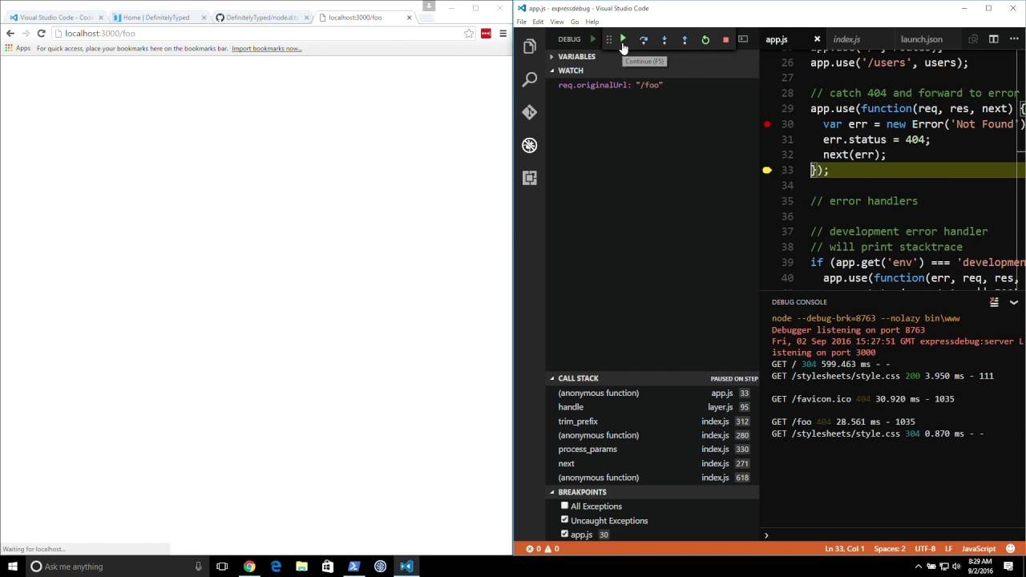Open the editor more actions ellipsis
Viewport: 1026px width, 577px height.
click(x=1013, y=39)
